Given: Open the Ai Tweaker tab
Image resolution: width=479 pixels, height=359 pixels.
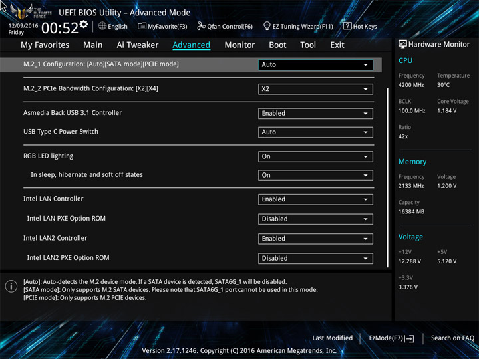Looking at the screenshot, I should point(138,45).
